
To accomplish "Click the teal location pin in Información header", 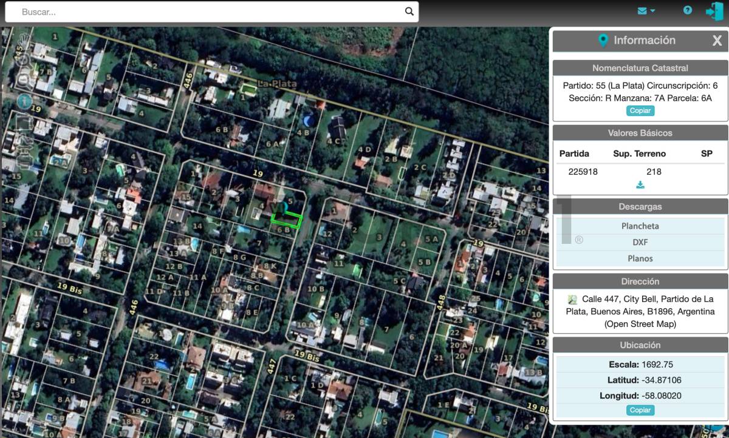I will click(603, 41).
